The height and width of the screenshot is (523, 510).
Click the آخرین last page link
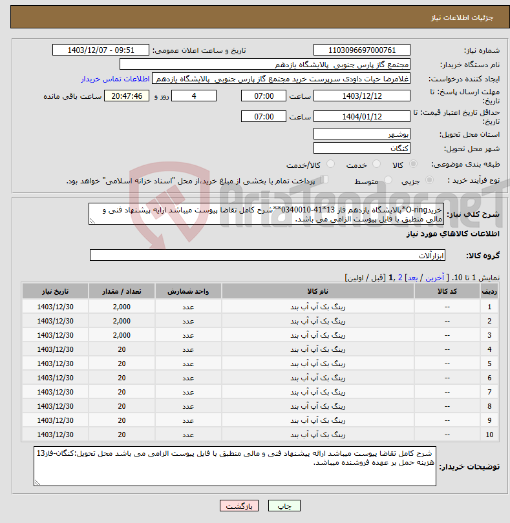[x=434, y=278]
